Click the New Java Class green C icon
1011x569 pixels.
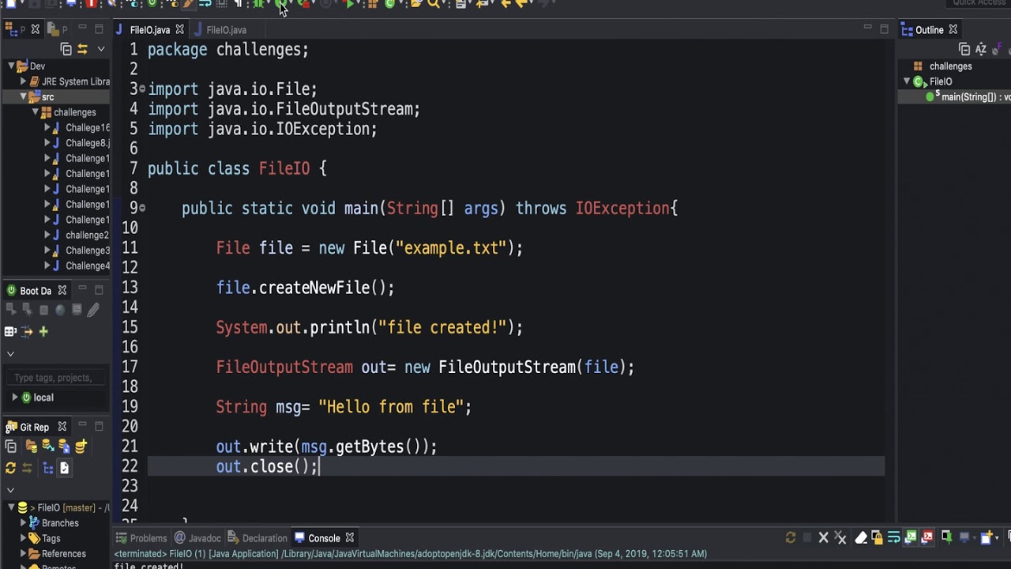(389, 4)
